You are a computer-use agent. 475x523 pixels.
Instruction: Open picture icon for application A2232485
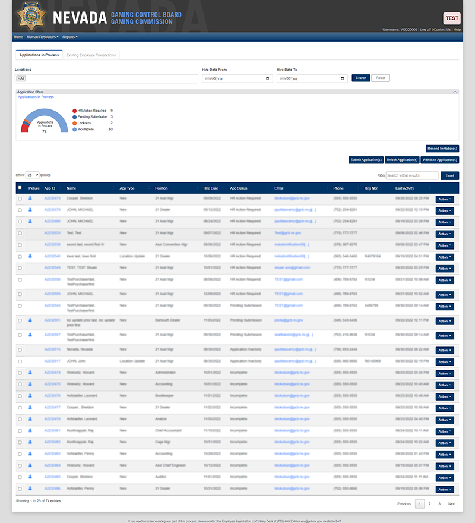(30, 477)
